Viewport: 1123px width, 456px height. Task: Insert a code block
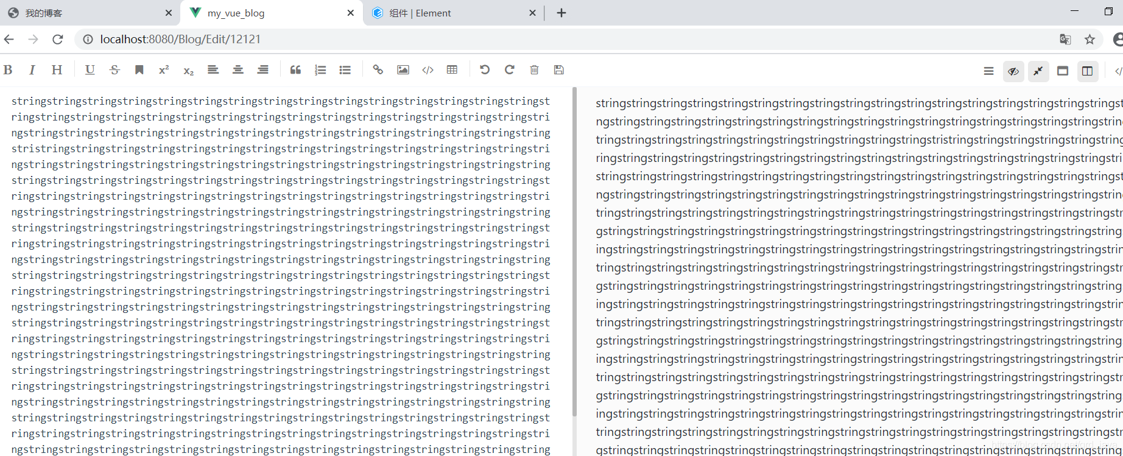pyautogui.click(x=428, y=70)
